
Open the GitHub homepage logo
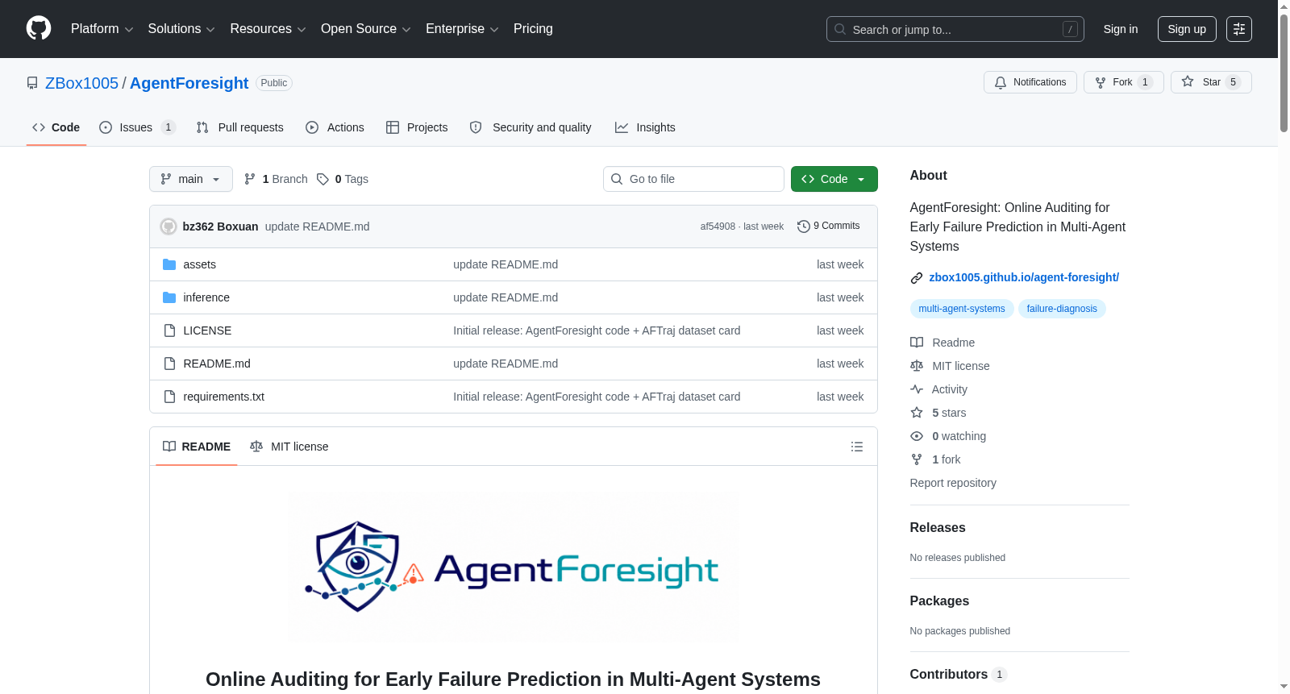tap(39, 29)
